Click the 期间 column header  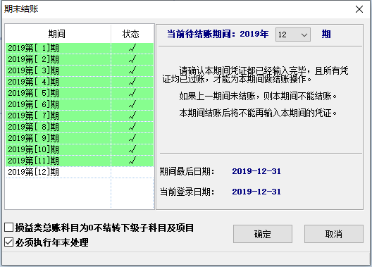pos(57,34)
